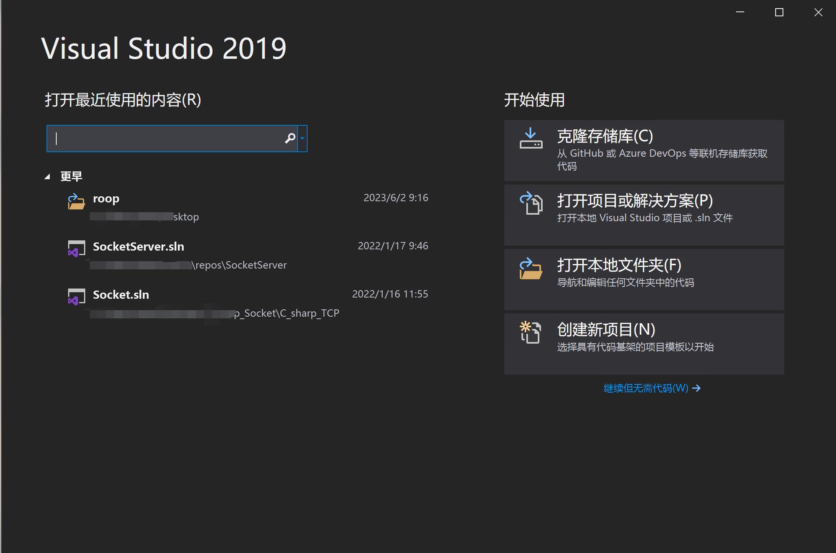This screenshot has height=553, width=836.
Task: Click the 开始使用 heading
Action: click(x=534, y=100)
